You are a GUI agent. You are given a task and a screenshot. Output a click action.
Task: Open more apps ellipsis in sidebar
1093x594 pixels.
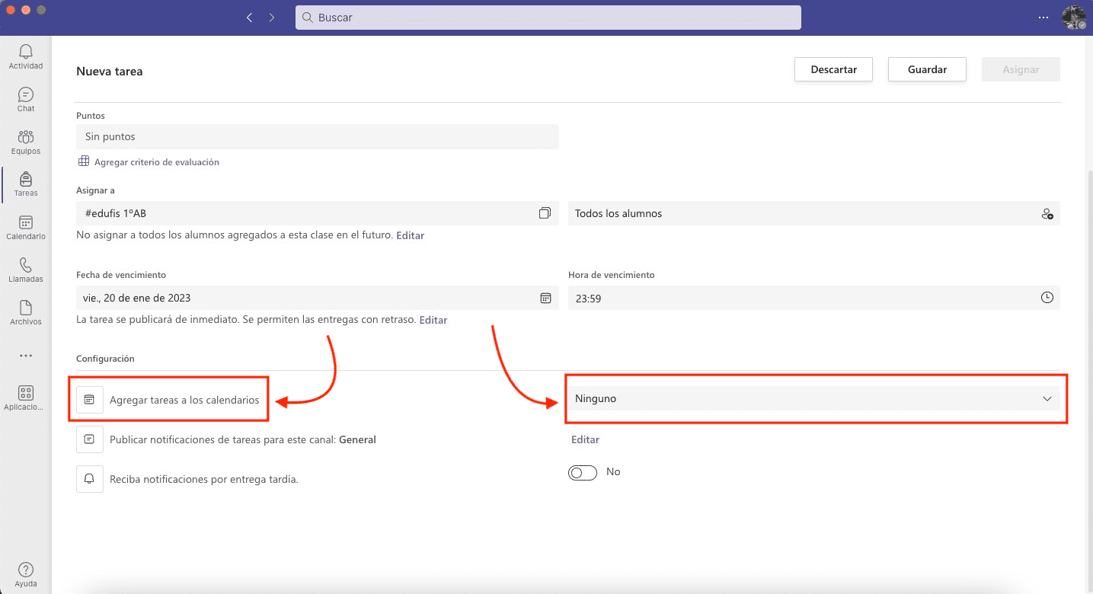(26, 356)
